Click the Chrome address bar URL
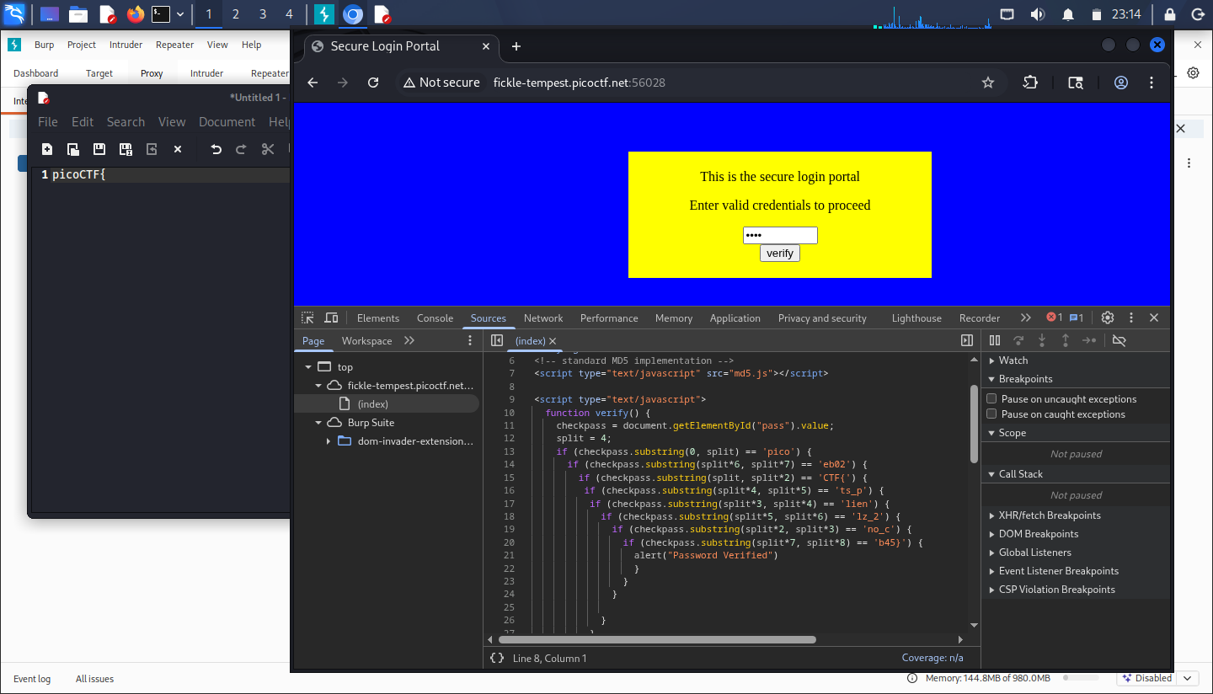 (580, 83)
